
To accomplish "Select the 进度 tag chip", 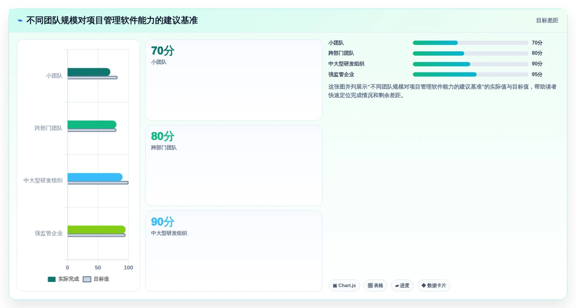I will tap(402, 285).
